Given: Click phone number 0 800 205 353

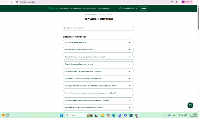Looking at the screenshot, I should (x=129, y=8).
